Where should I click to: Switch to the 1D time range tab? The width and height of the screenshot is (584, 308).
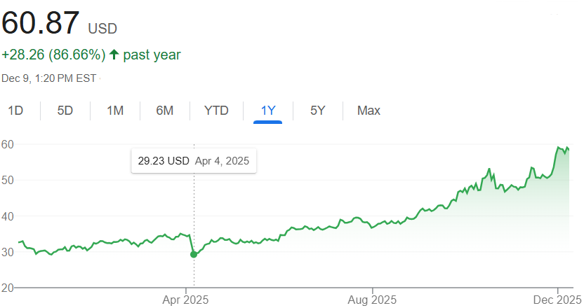[x=15, y=111]
